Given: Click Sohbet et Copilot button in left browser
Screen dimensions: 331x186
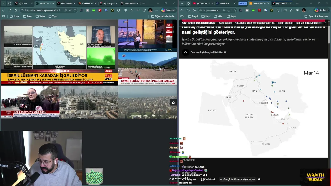Looking at the screenshot, I should point(168,10).
